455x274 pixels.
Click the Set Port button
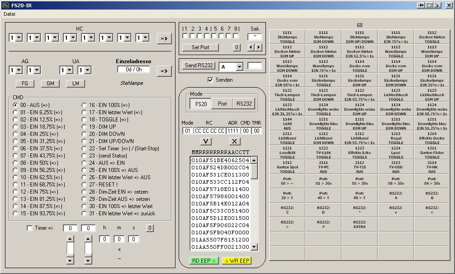pos(201,47)
